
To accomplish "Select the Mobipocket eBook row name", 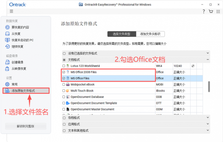I will tap(83, 84).
